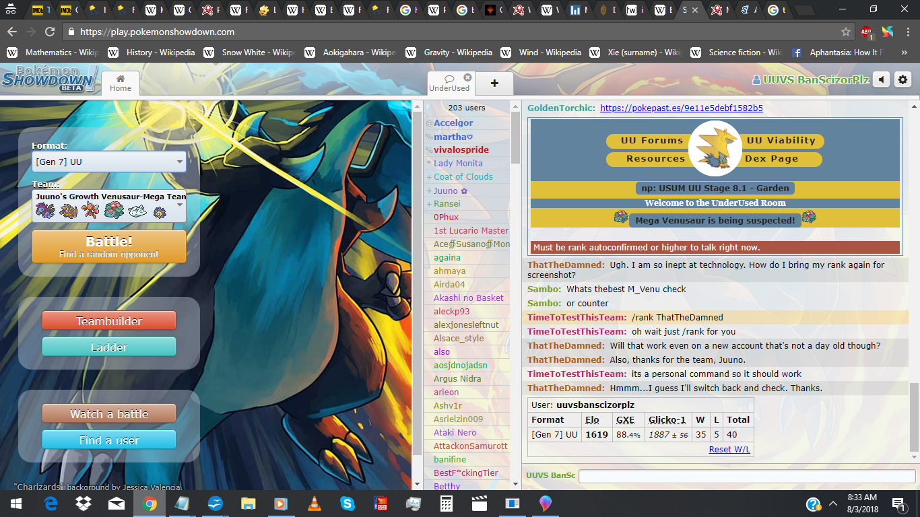
Task: Open VLC media player from the taskbar
Action: pos(315,504)
